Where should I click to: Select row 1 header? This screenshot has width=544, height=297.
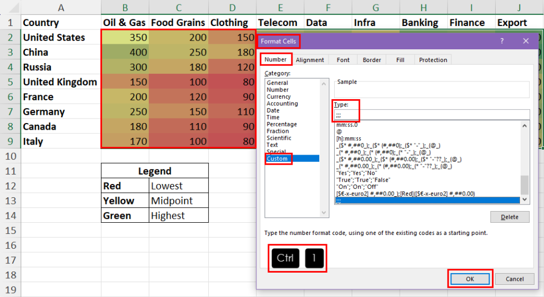click(x=11, y=23)
